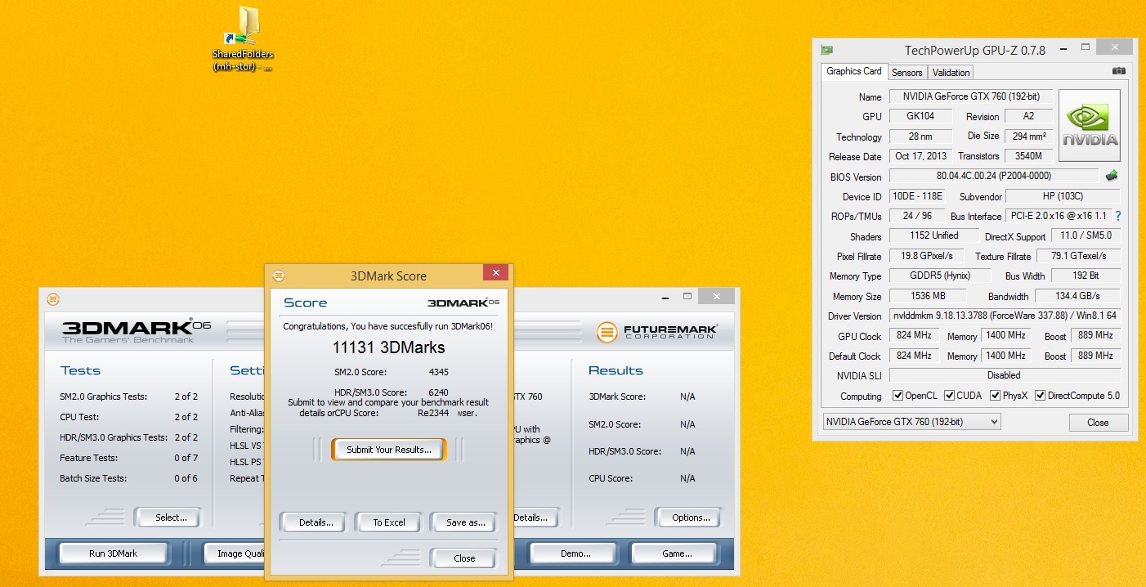Image resolution: width=1146 pixels, height=587 pixels.
Task: Switch to the Sensors tab
Action: pyautogui.click(x=907, y=73)
